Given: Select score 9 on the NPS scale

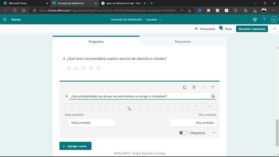Looking at the screenshot, I should (196, 106).
